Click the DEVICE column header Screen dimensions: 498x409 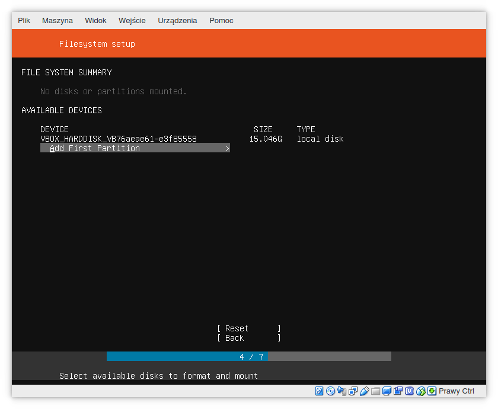pyautogui.click(x=55, y=129)
